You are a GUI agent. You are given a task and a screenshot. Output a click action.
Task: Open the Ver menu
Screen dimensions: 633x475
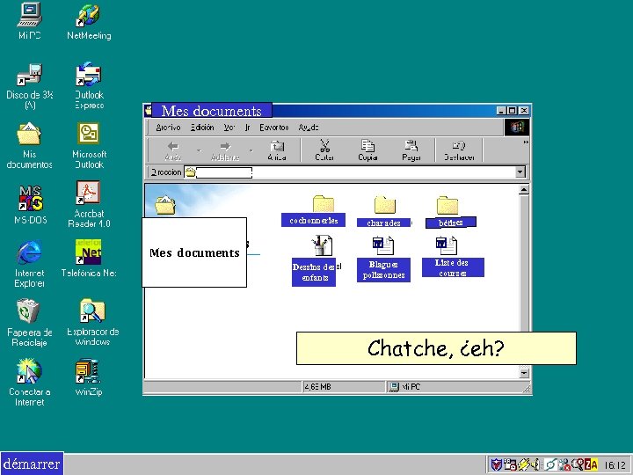pyautogui.click(x=229, y=128)
